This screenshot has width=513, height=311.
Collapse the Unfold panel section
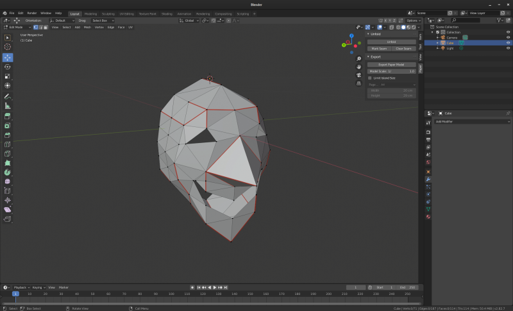375,34
